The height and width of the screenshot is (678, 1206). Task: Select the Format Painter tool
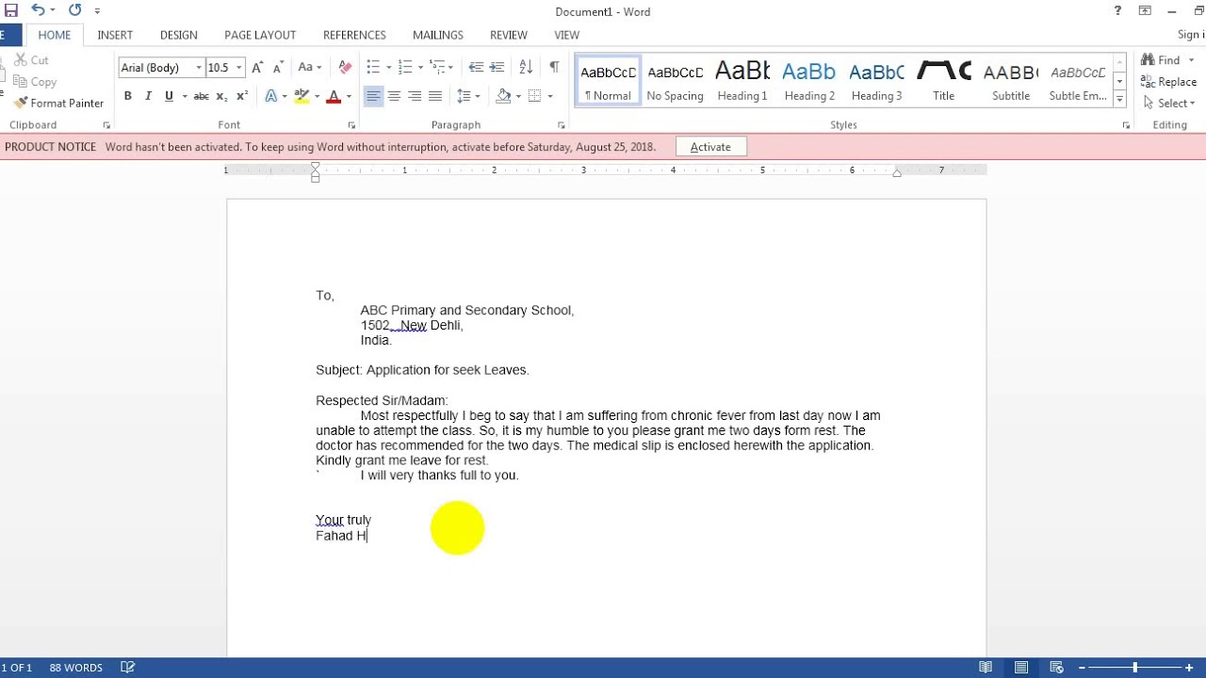[58, 103]
